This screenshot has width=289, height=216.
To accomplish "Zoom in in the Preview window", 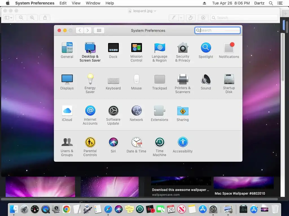I will [32, 18].
